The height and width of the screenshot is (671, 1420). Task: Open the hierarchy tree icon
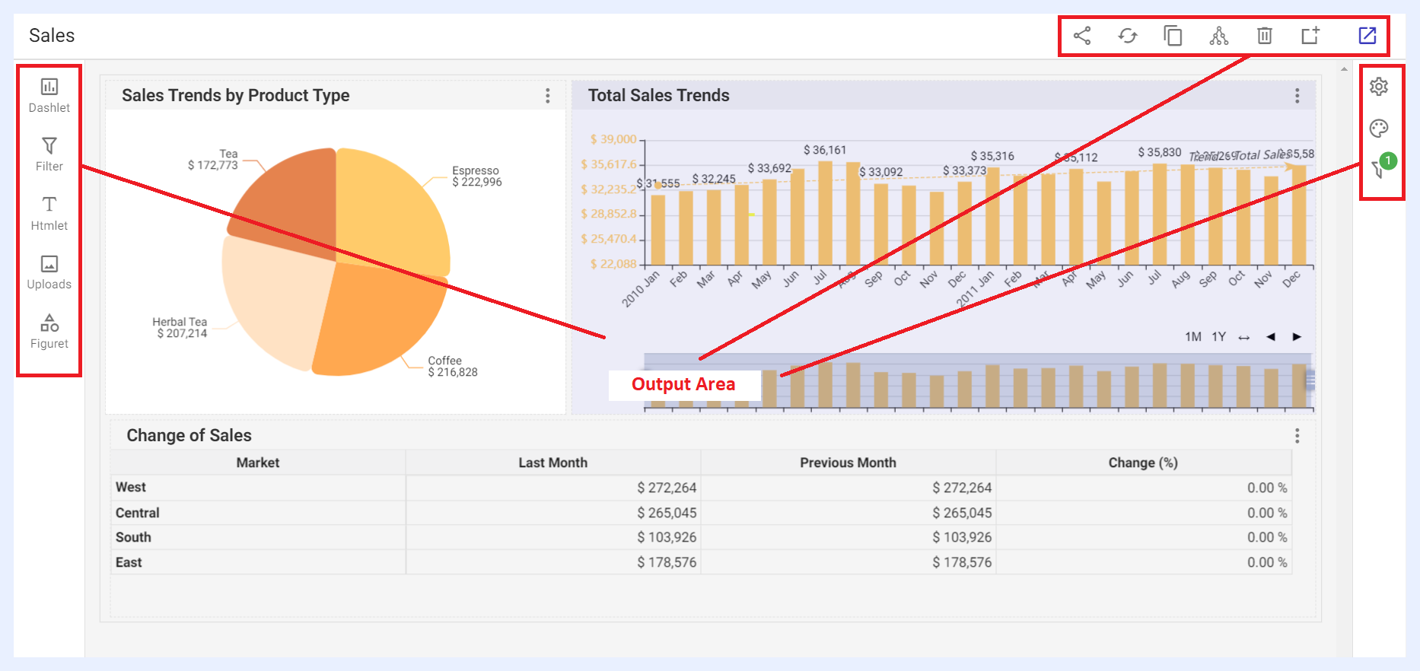pos(1218,36)
